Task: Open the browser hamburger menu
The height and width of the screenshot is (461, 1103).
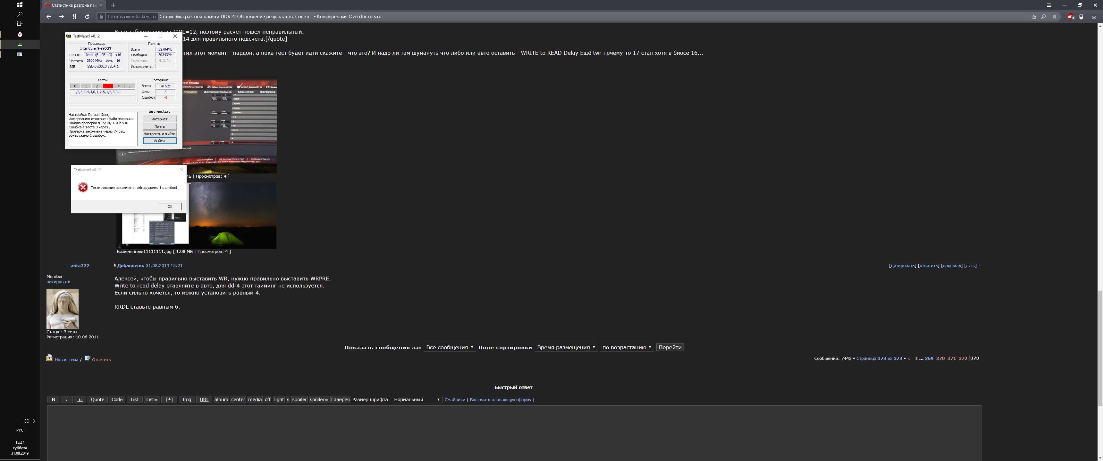Action: (x=1049, y=5)
